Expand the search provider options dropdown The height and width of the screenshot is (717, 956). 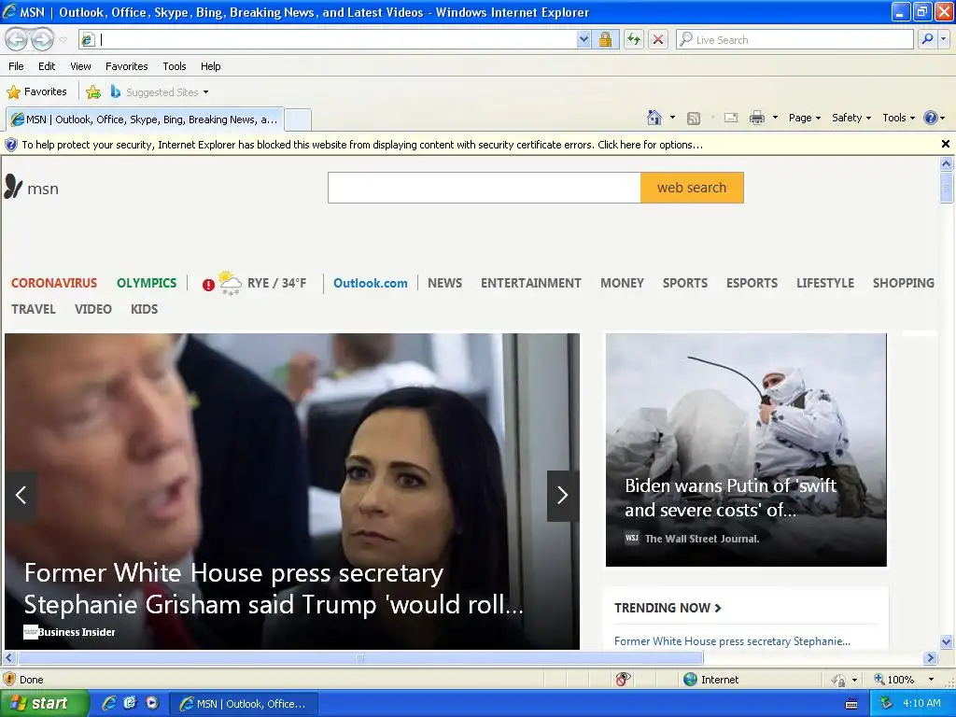coord(943,39)
